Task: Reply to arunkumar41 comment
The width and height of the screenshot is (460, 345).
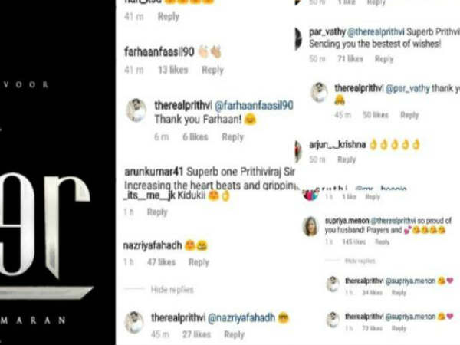Action: point(157,212)
